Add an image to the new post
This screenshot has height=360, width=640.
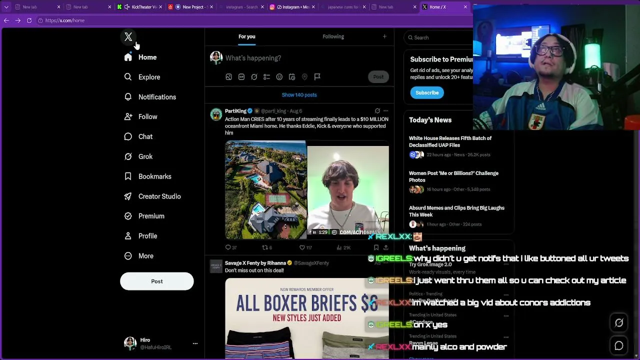(x=228, y=77)
